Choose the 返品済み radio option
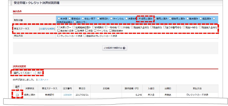 [x=201, y=19]
